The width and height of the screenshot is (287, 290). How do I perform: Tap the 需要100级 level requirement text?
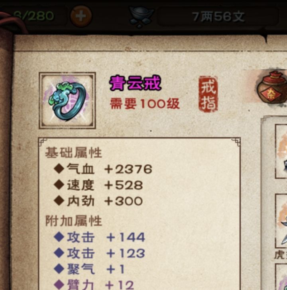(x=145, y=104)
